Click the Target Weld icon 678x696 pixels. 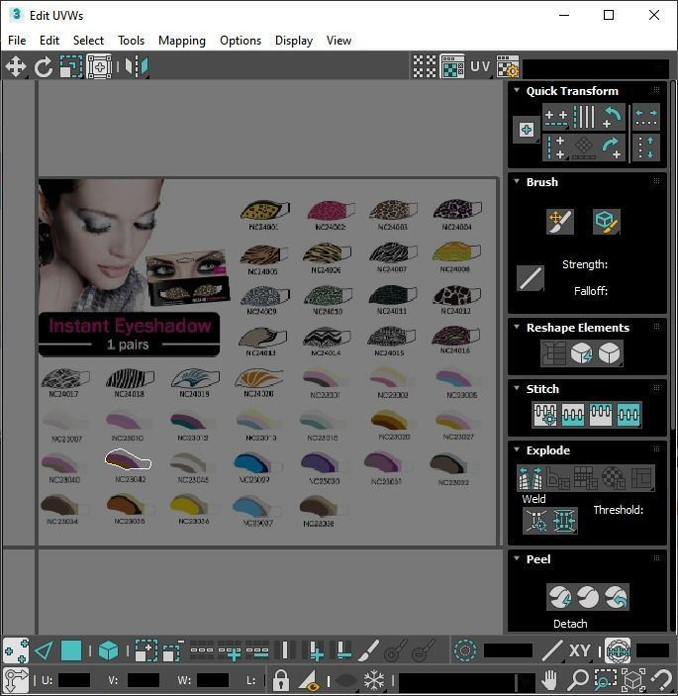pos(536,520)
